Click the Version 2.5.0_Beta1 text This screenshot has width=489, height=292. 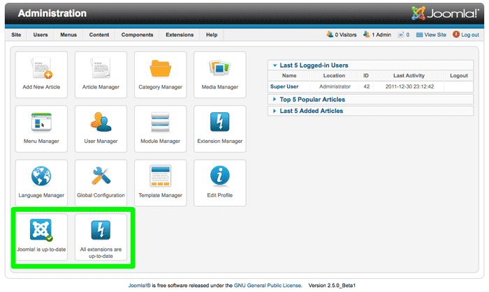332,286
